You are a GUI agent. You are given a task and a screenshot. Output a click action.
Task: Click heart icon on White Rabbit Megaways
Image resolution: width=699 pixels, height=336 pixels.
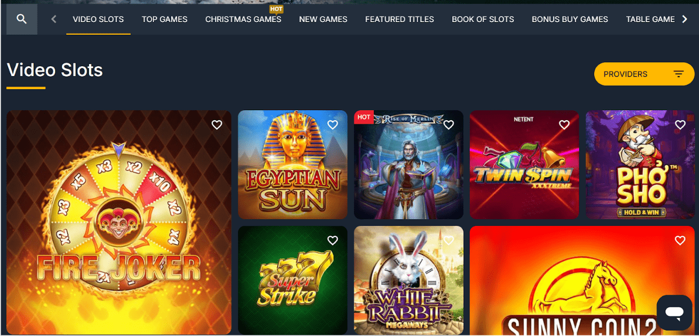pyautogui.click(x=448, y=241)
